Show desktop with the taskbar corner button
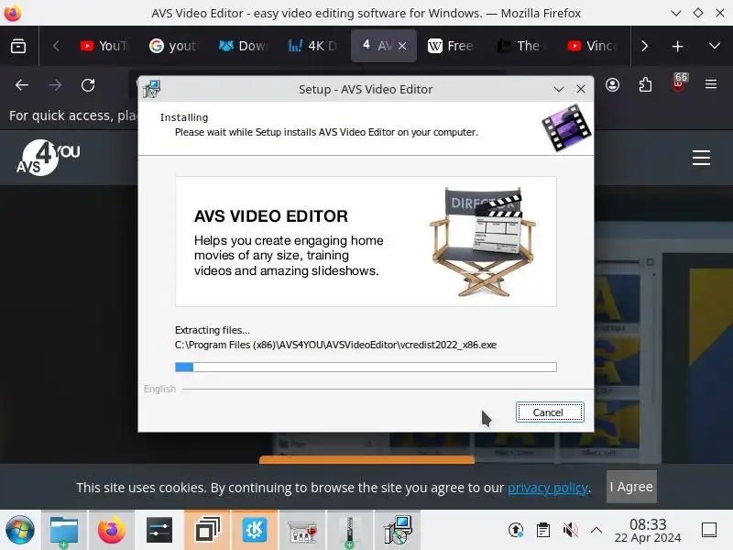 click(x=709, y=530)
